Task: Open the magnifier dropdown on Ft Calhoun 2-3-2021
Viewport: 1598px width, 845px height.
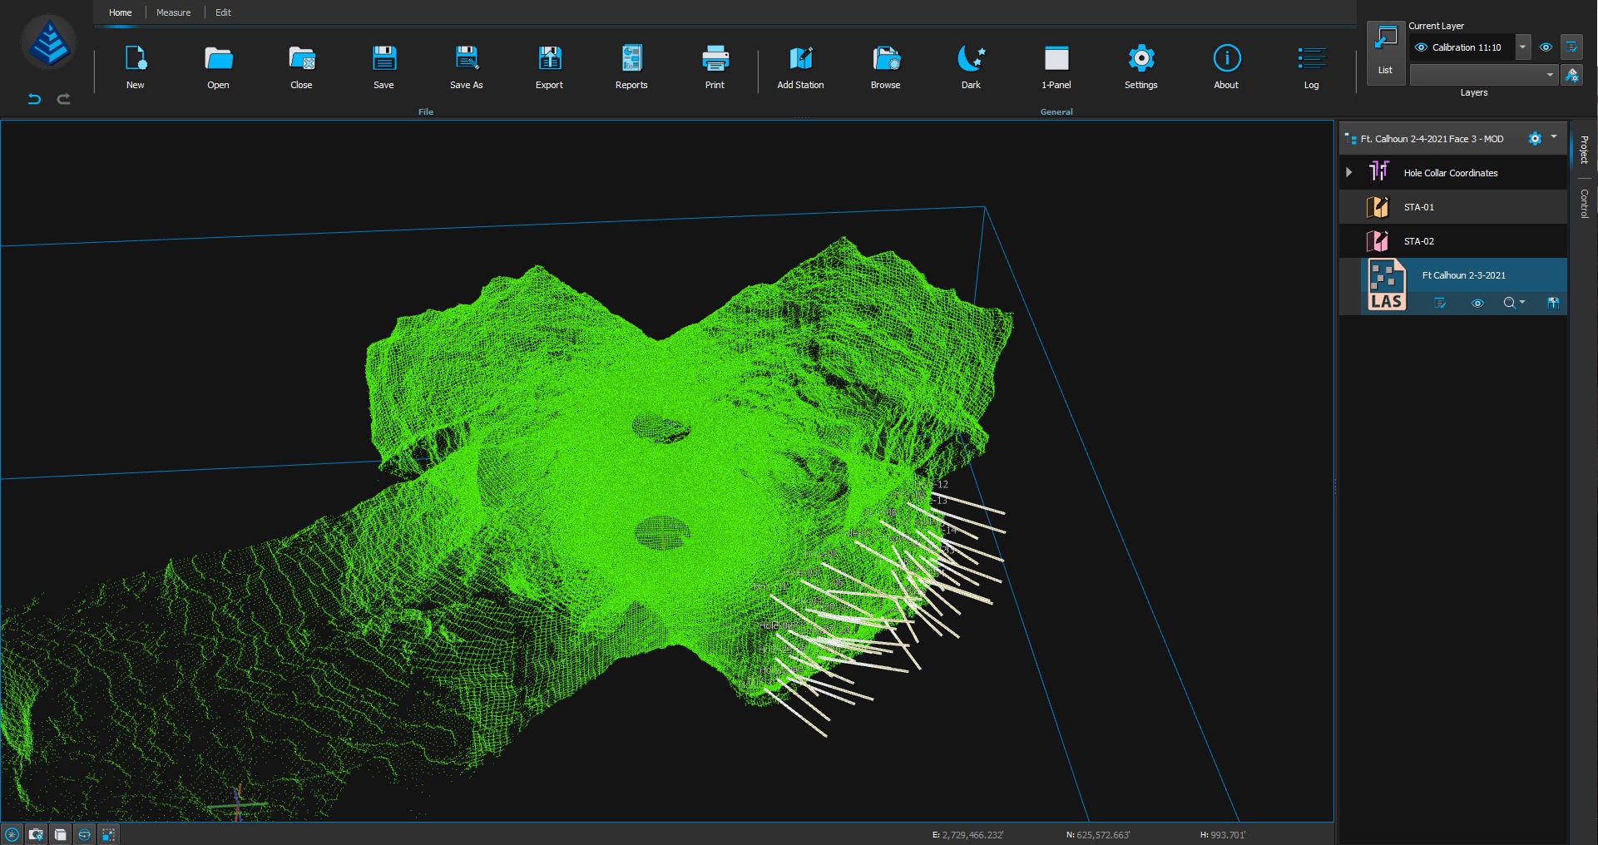Action: pos(1515,304)
